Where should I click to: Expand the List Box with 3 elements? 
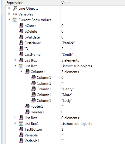[x=15, y=60]
